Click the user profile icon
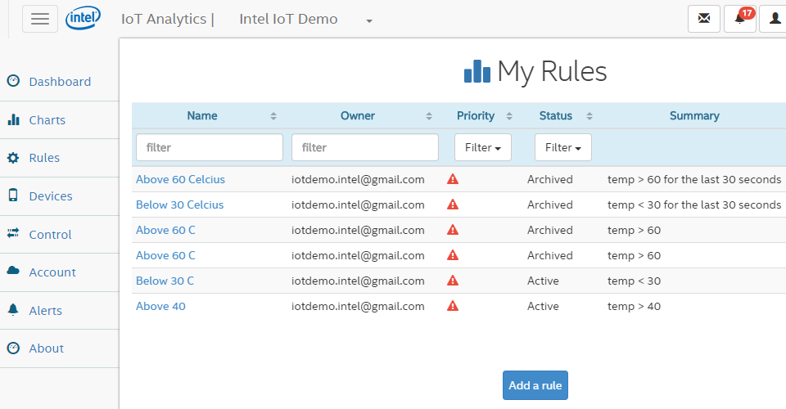 click(x=774, y=19)
